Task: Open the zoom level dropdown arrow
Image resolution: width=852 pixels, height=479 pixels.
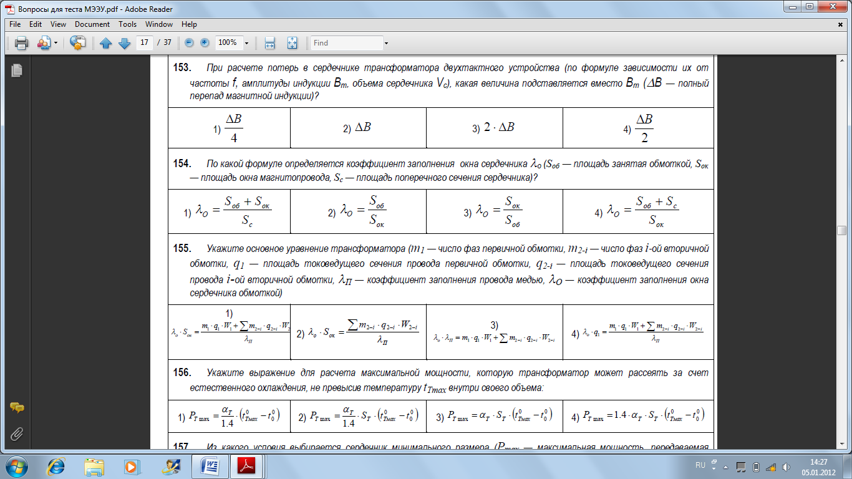Action: pos(247,43)
